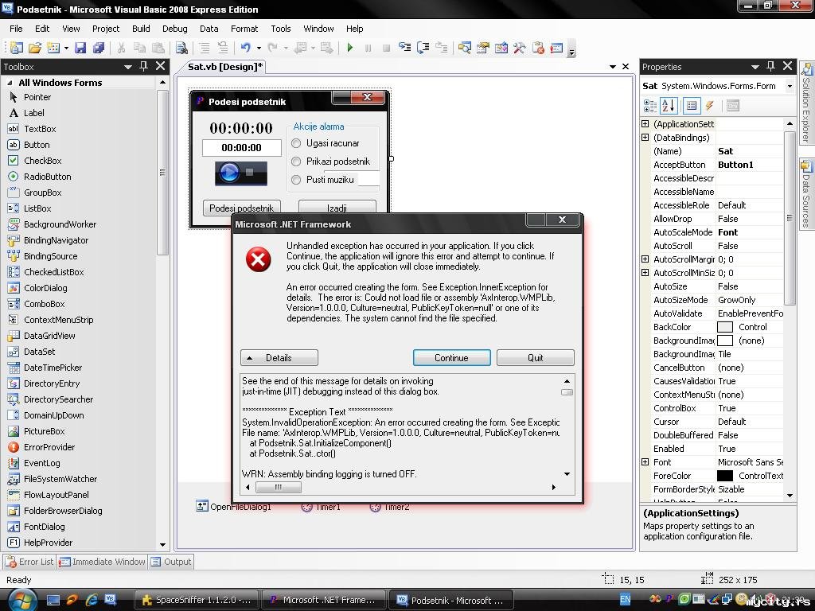Click the Immediate Window toolbar icon
This screenshot has height=611, width=815.
pos(556,48)
